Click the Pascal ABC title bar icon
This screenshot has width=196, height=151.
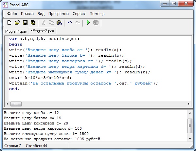5,5
